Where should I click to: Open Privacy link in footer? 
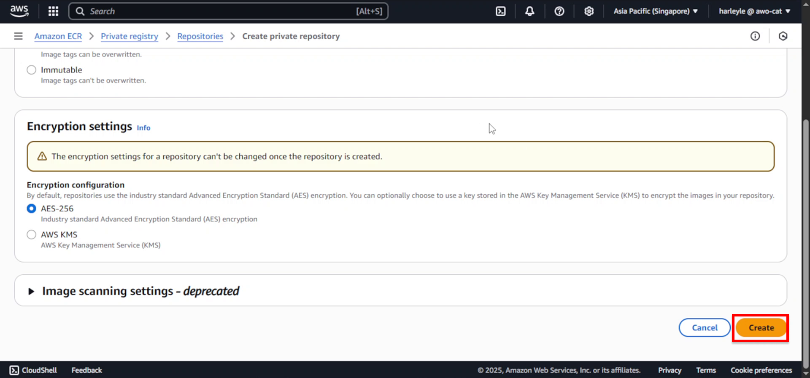(670, 370)
